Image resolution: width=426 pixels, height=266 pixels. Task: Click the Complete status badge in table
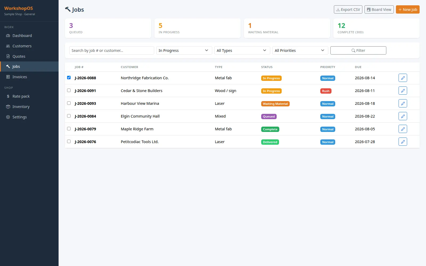(270, 129)
